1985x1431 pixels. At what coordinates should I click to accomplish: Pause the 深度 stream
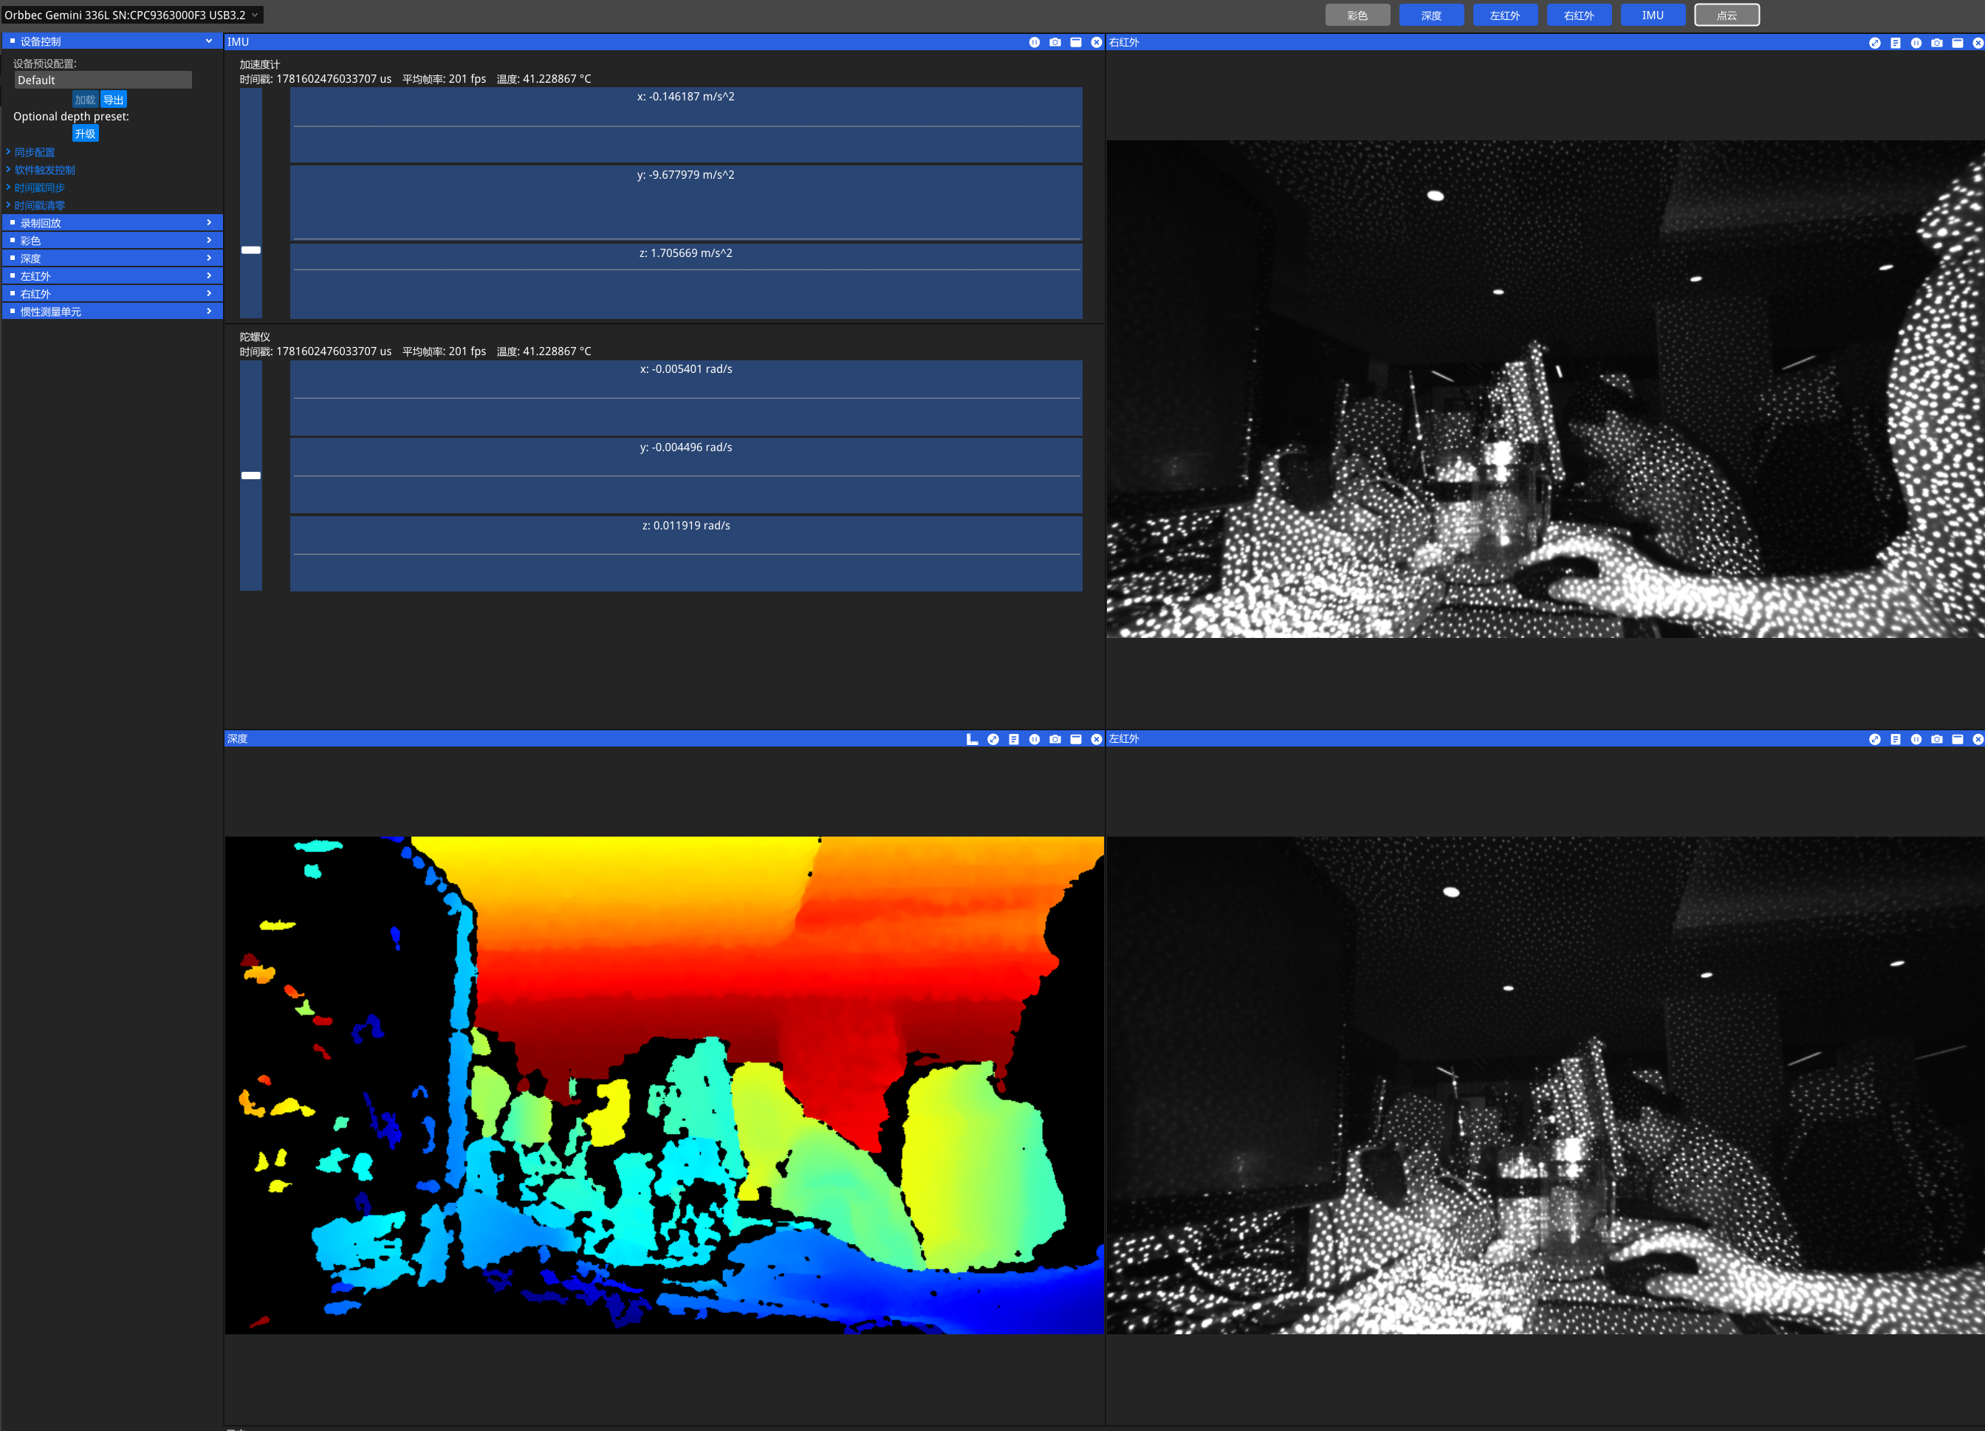(x=1035, y=740)
